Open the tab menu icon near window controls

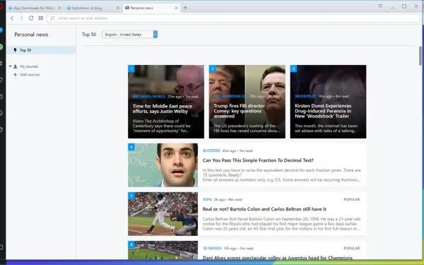tap(380, 6)
